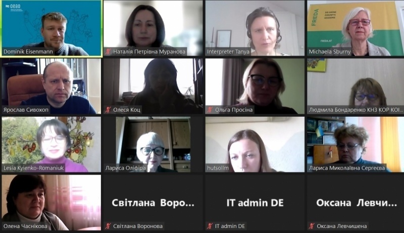Click muted mic icon next to Олеся Коц
The width and height of the screenshot is (404, 233).
108,110
